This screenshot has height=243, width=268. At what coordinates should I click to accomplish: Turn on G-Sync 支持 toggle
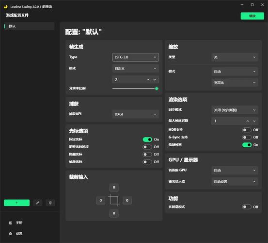pyautogui.click(x=247, y=137)
